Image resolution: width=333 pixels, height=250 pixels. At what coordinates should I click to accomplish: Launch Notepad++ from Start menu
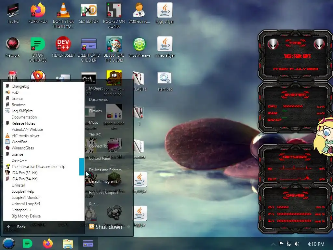pos(44,210)
